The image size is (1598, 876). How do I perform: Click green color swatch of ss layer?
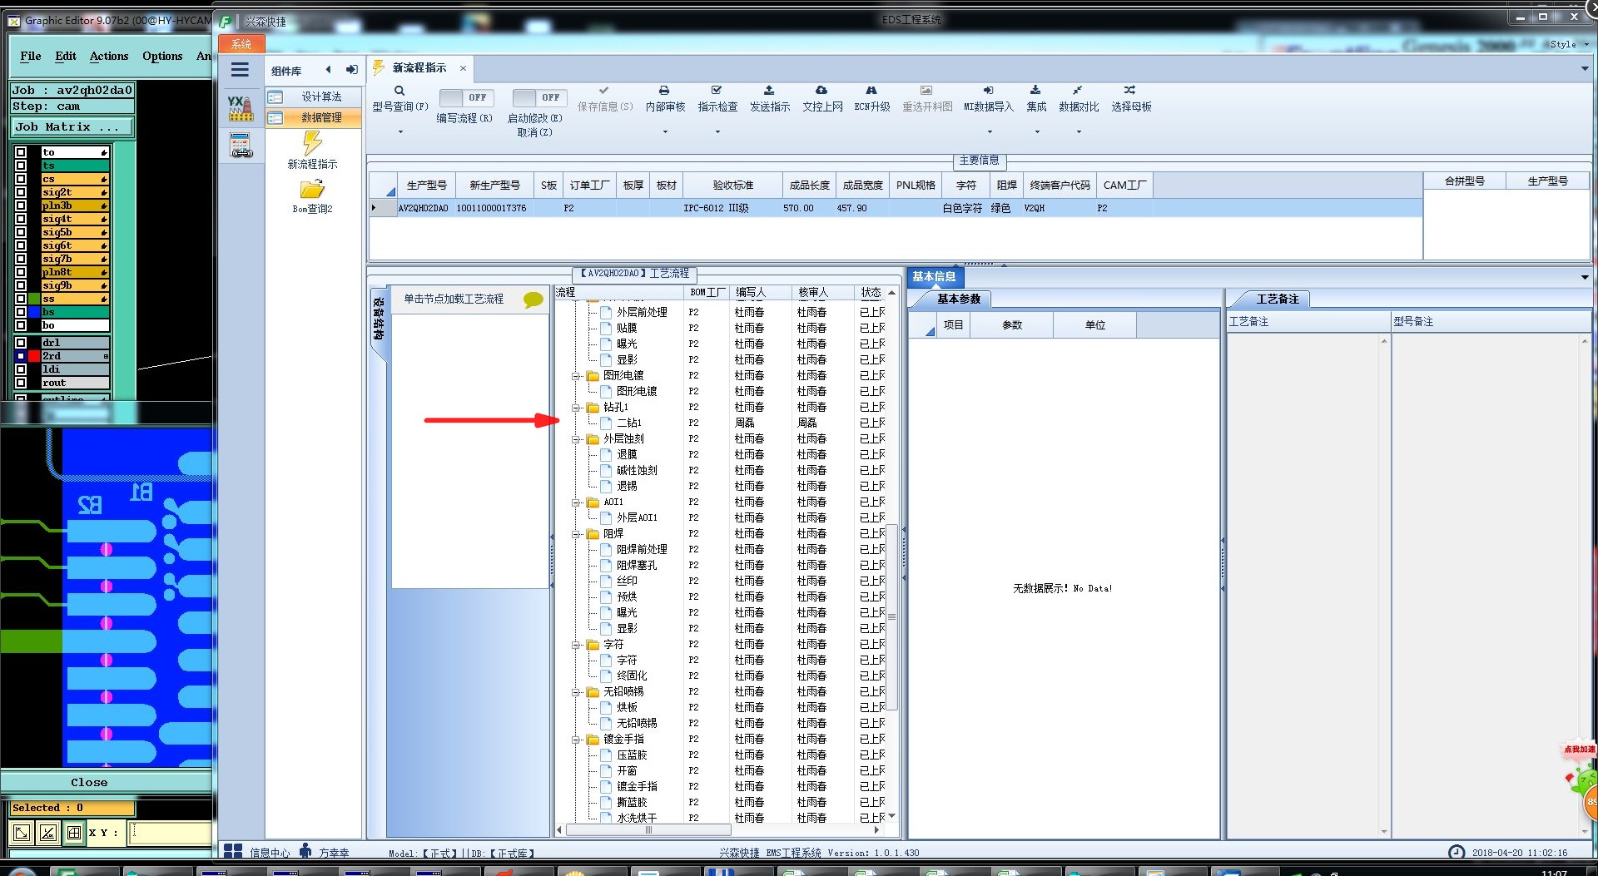34,299
